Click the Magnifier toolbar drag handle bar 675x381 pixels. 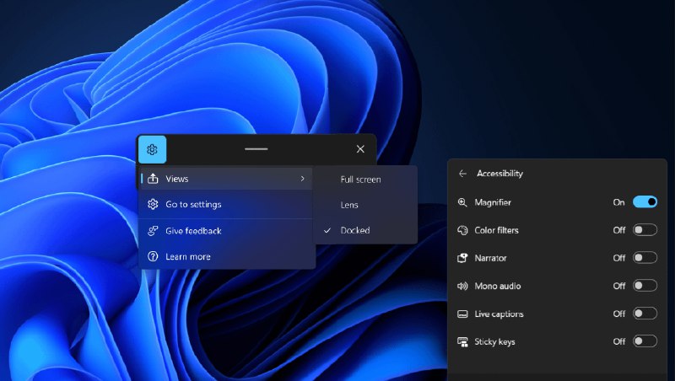(256, 149)
